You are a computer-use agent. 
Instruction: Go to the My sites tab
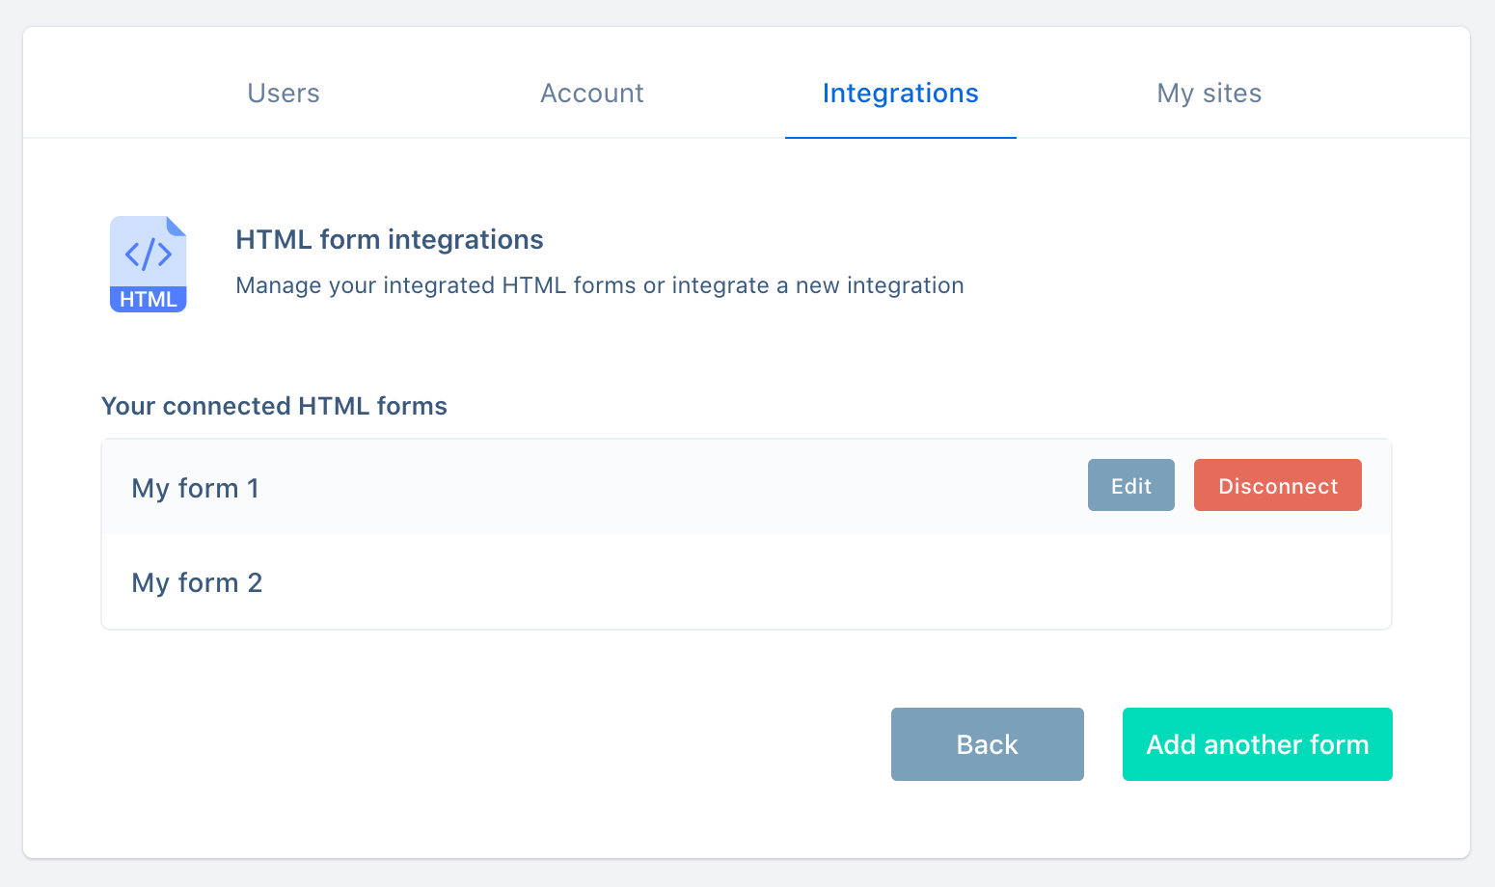tap(1210, 94)
